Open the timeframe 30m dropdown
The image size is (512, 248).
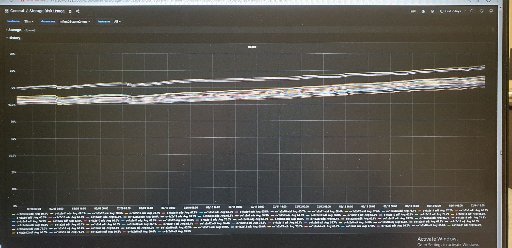(29, 22)
